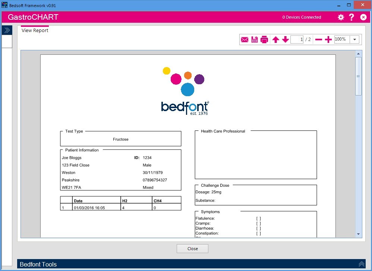Click the town name 'Weston'
372x271 pixels.
click(x=68, y=173)
